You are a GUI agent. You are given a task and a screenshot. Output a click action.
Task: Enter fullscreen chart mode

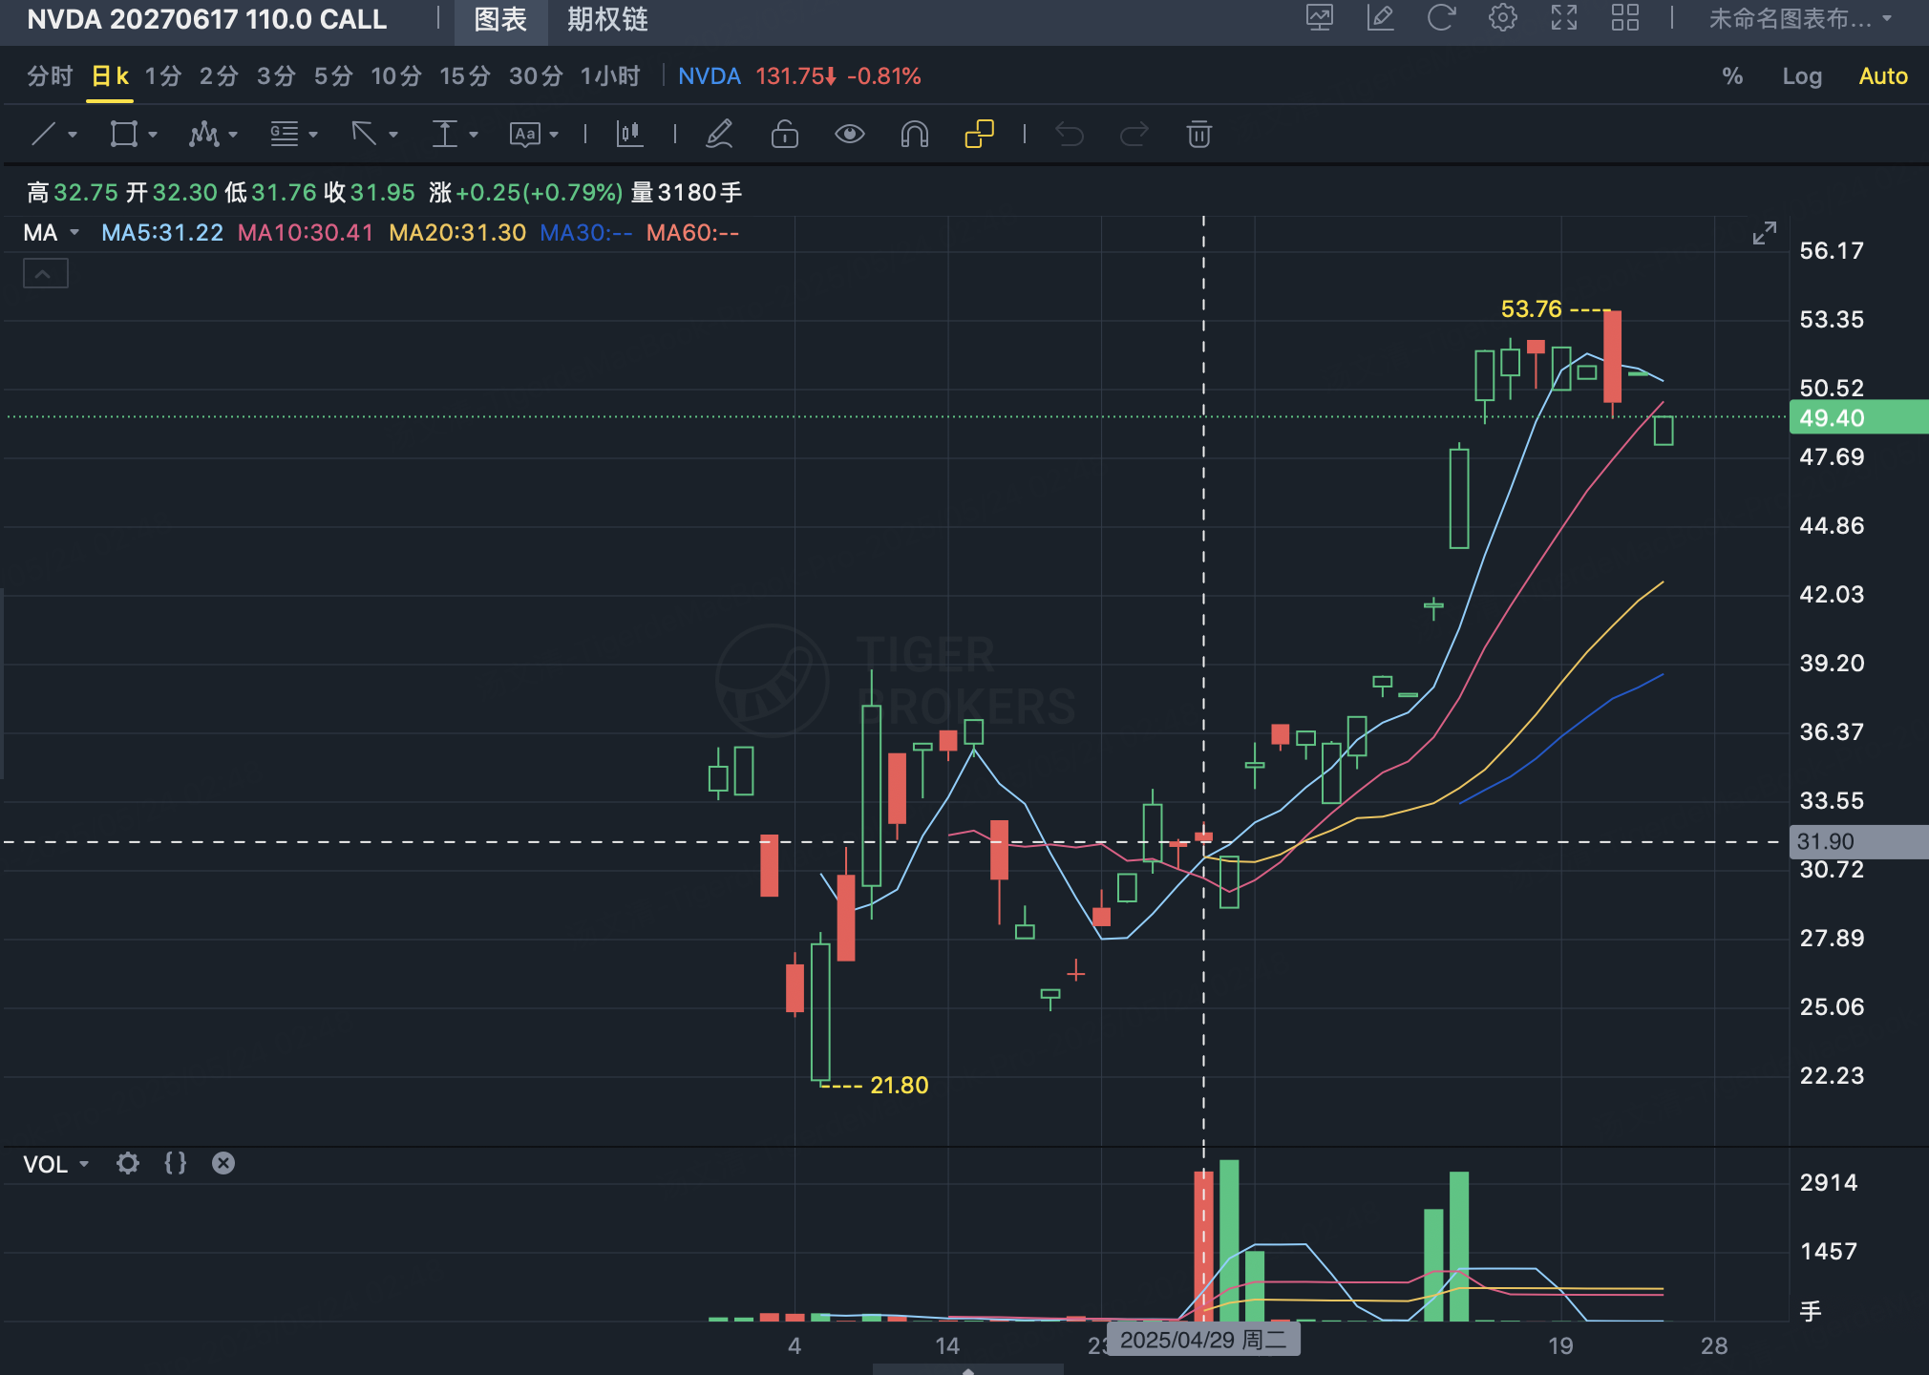coord(1564,18)
